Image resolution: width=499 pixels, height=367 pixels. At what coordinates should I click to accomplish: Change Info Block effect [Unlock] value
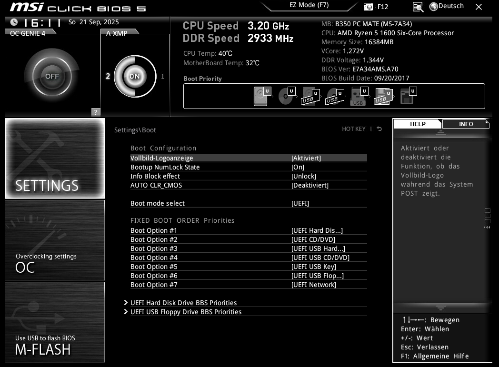304,176
